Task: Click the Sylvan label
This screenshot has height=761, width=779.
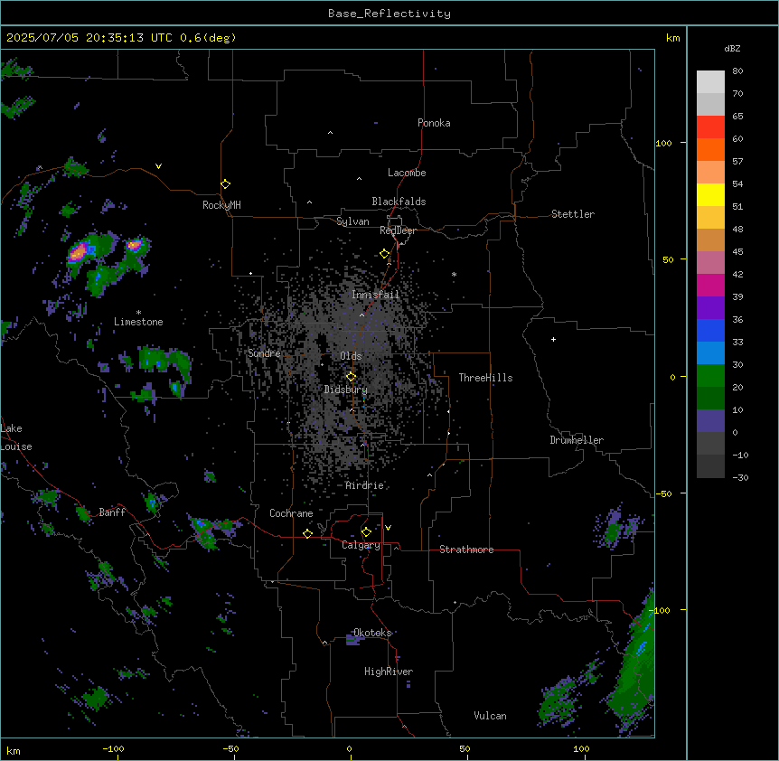Action: coord(352,221)
